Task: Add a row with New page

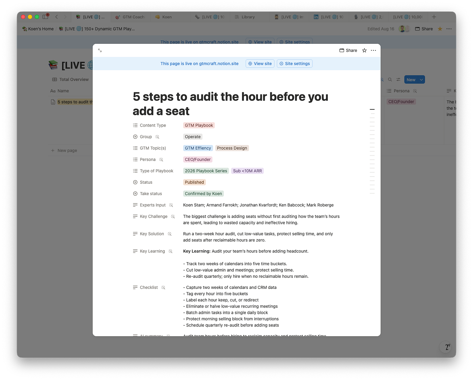Action: [64, 151]
